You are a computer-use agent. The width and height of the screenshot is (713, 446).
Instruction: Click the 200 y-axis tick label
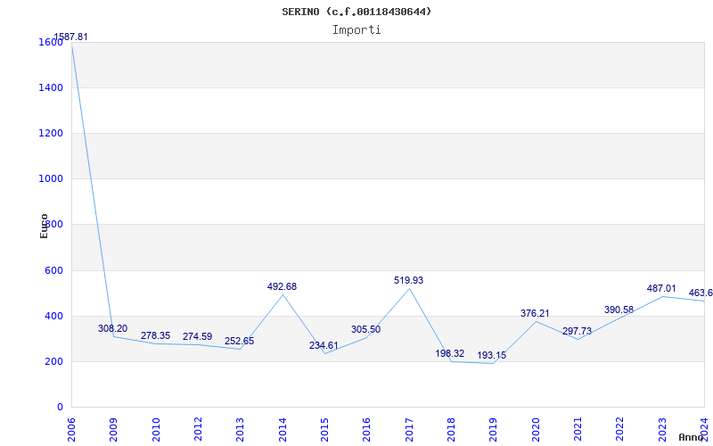tap(53, 362)
